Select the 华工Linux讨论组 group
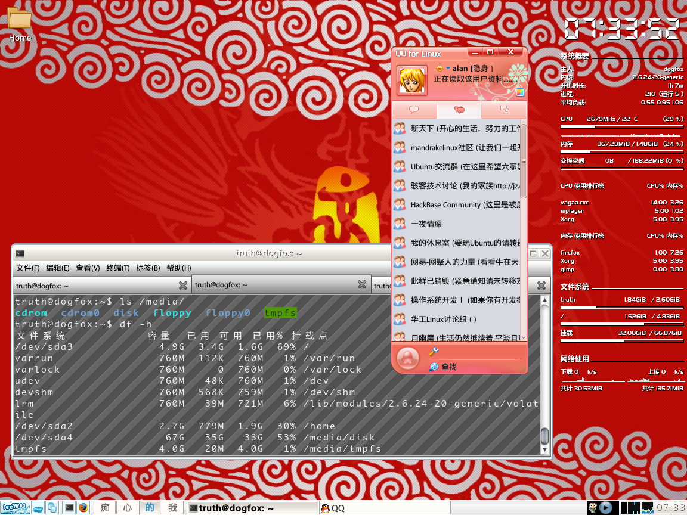This screenshot has width=687, height=515. coord(457,319)
